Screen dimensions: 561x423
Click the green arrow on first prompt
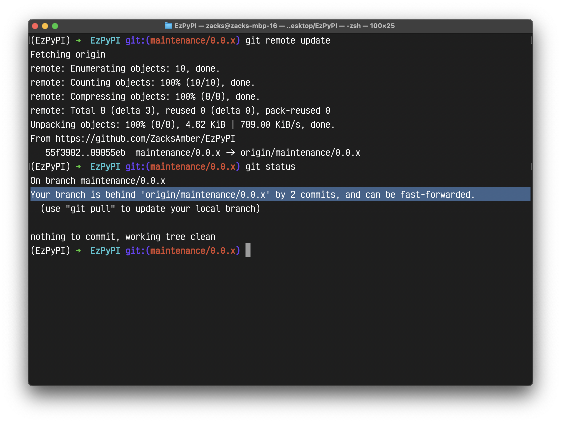pos(78,41)
